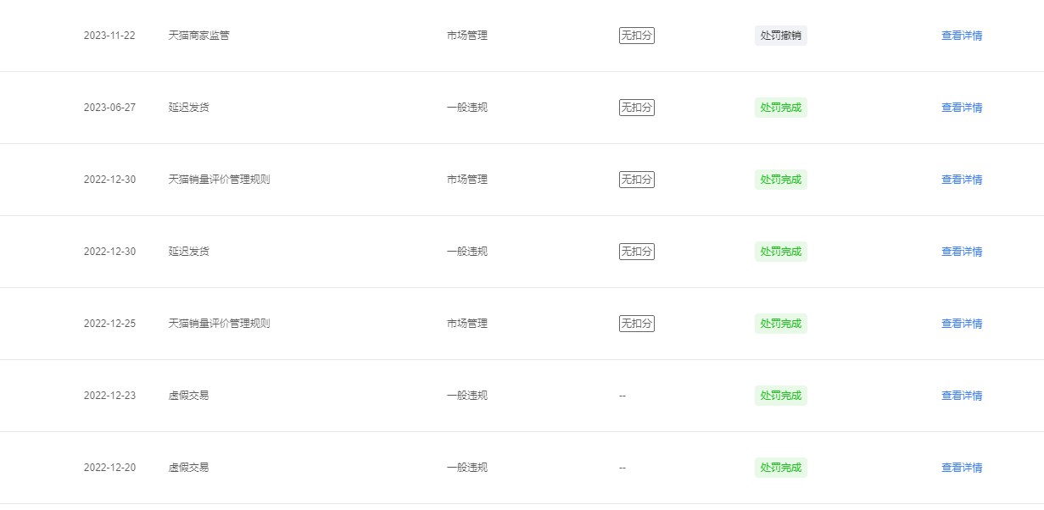This screenshot has width=1044, height=510.
Task: Open 查看详情 for the 天猫商家监管 record
Action: pos(962,36)
